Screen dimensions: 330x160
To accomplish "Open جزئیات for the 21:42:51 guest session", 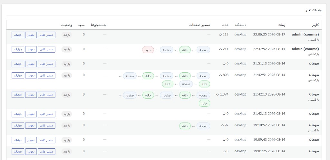I will tap(18, 75).
